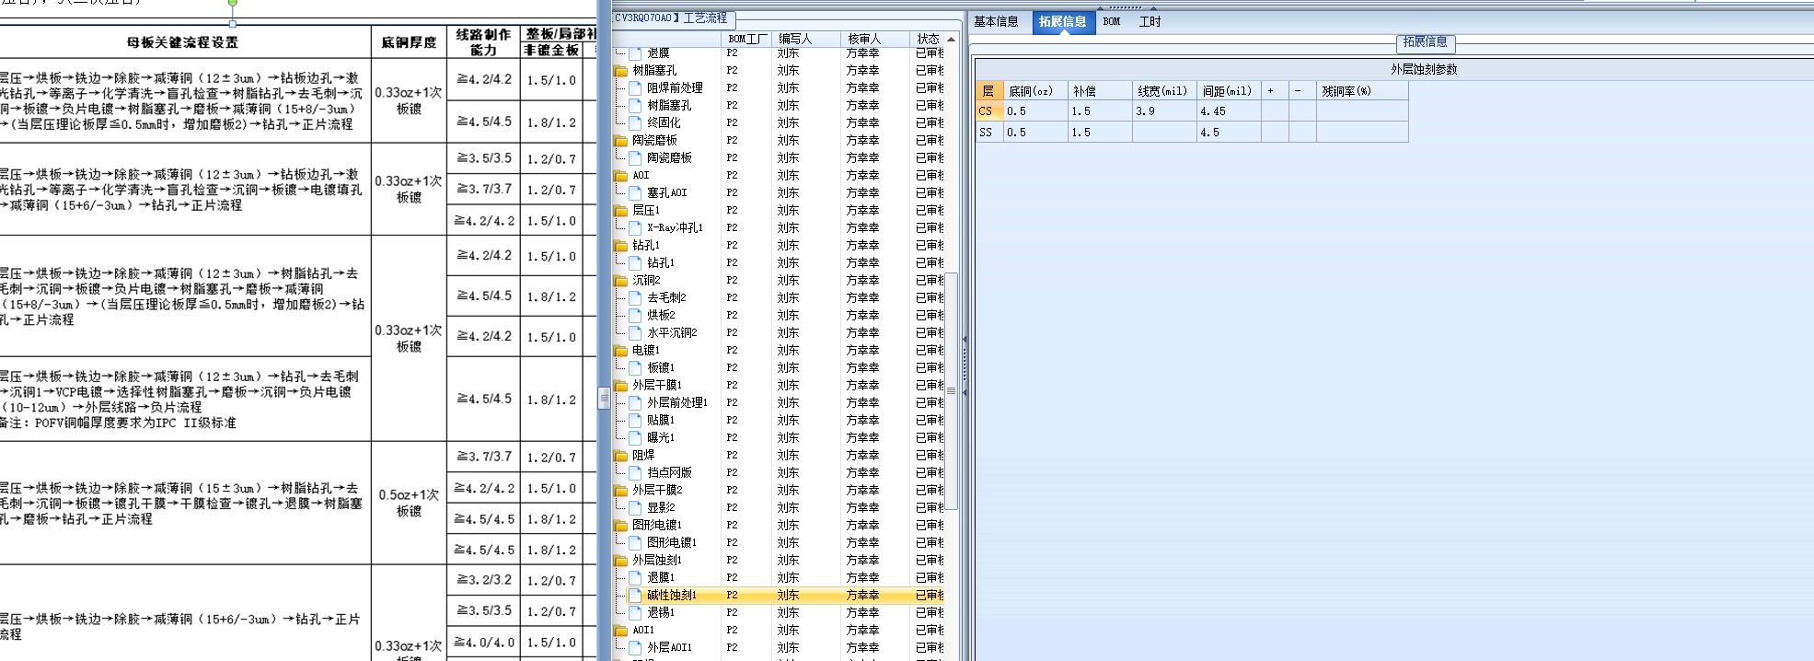Click the document icon beside 终固化
This screenshot has width=1814, height=661.
point(635,122)
